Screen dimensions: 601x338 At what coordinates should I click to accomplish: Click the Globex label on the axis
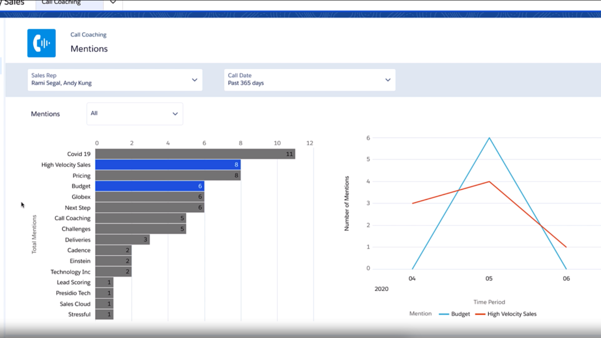point(81,197)
